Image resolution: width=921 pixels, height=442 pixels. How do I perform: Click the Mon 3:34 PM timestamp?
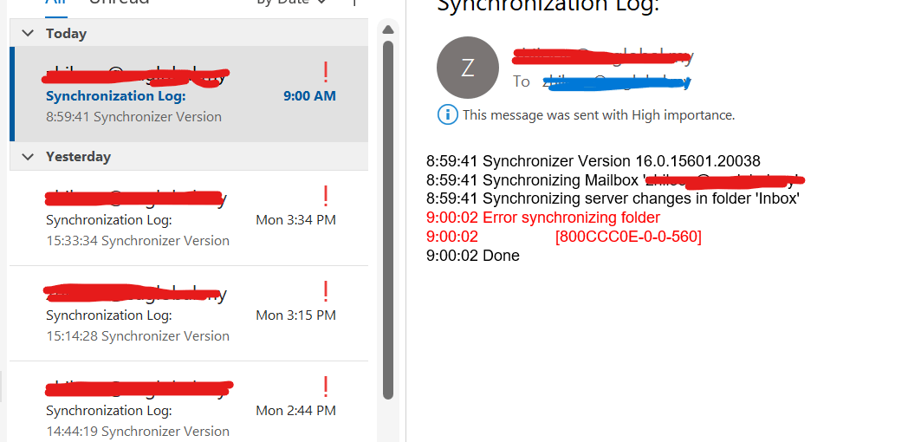coord(296,220)
